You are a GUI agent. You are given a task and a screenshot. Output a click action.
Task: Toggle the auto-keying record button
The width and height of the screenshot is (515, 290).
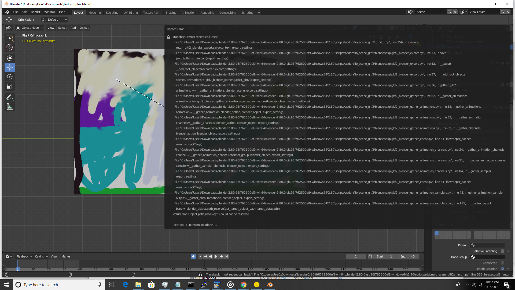[193, 256]
